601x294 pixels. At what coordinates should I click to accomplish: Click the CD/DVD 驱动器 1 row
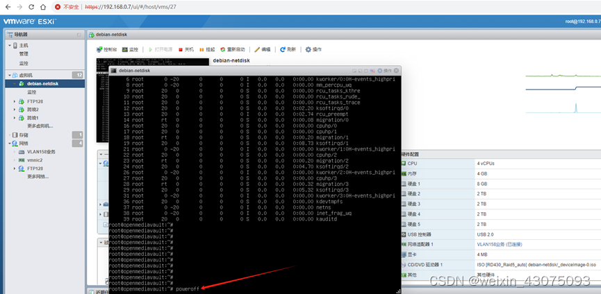(x=501, y=265)
